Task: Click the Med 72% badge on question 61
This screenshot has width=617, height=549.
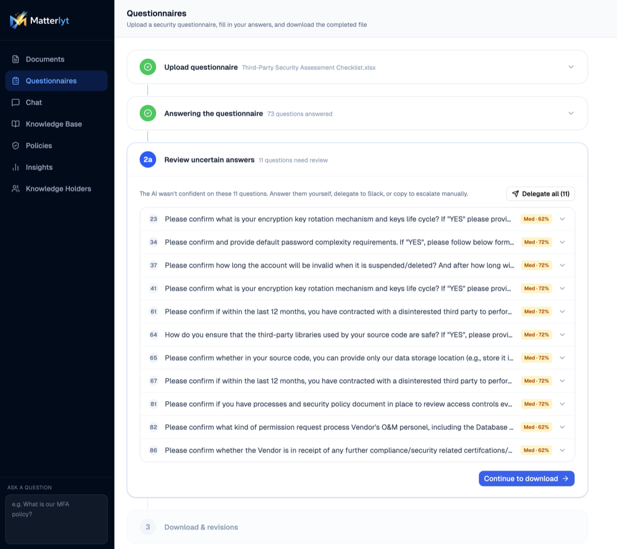Action: (x=536, y=312)
